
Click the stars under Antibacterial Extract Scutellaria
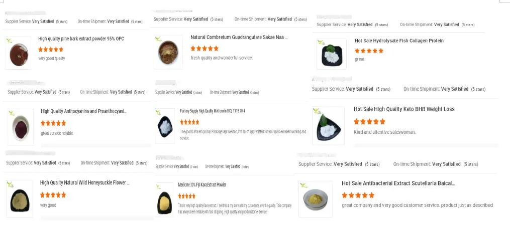[x=358, y=195]
